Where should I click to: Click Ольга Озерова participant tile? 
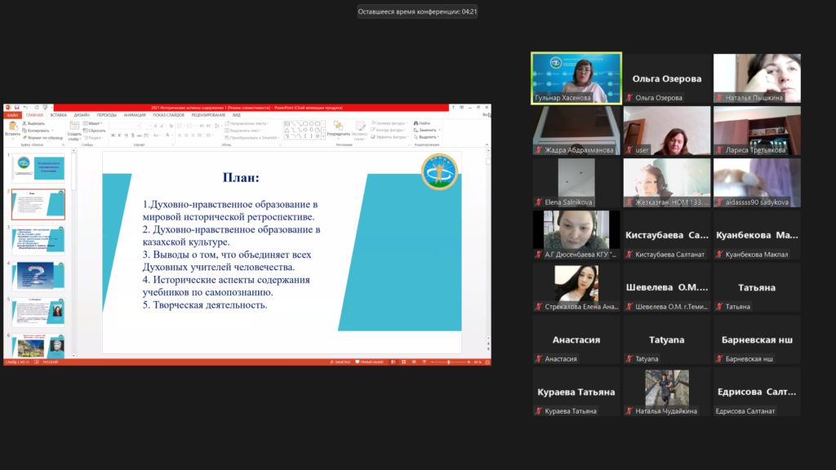pos(666,78)
